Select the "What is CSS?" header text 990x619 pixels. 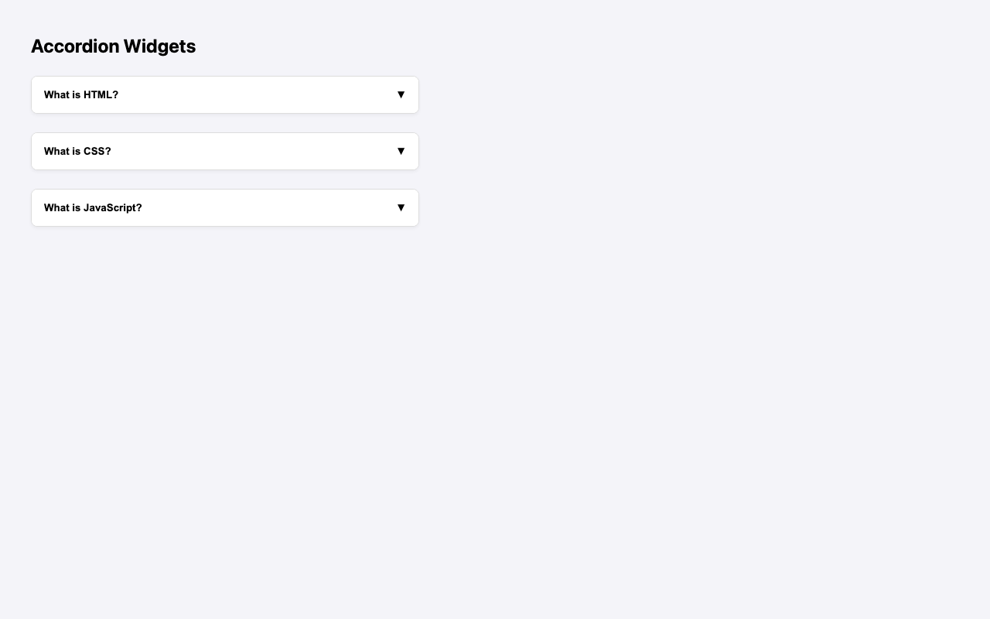tap(77, 152)
